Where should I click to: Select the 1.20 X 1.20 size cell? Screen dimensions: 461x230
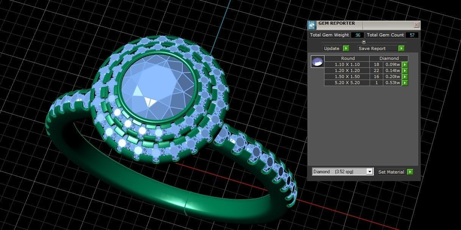pos(347,70)
